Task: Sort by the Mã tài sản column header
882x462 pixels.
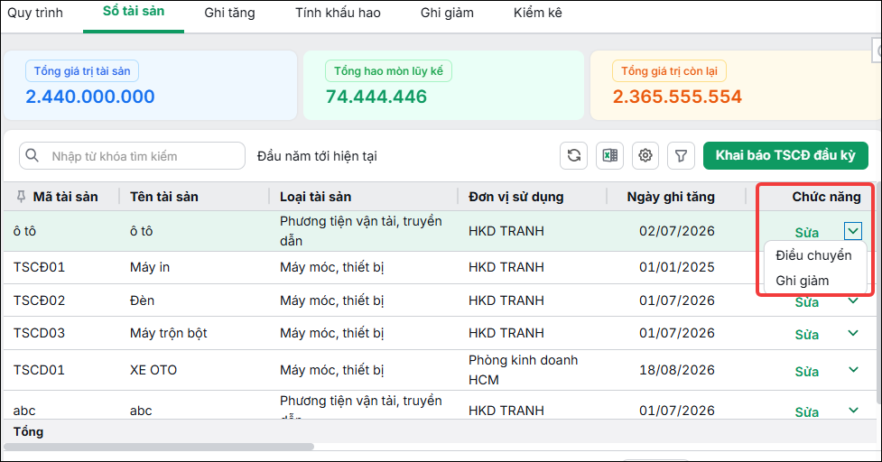Action: coord(65,197)
